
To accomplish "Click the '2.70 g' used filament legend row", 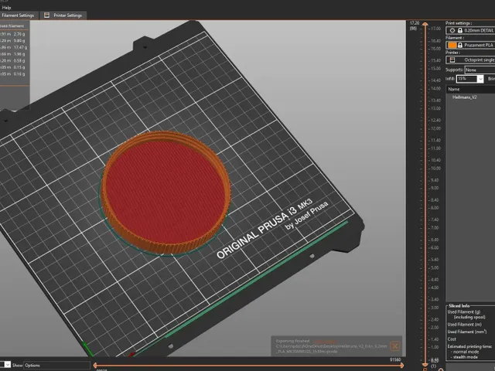I will coord(12,34).
